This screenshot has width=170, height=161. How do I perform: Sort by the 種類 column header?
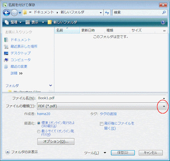click(117, 30)
